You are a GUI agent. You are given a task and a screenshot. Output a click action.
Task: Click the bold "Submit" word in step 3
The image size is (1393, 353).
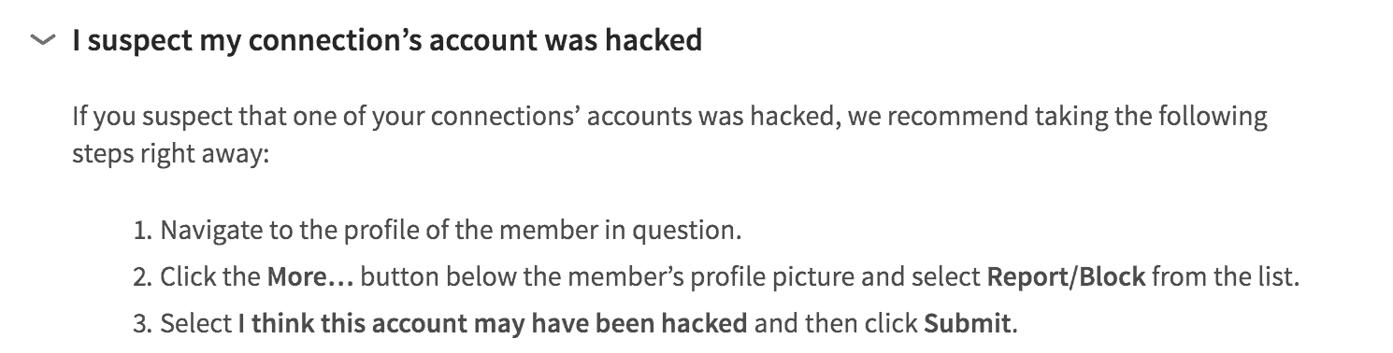968,324
